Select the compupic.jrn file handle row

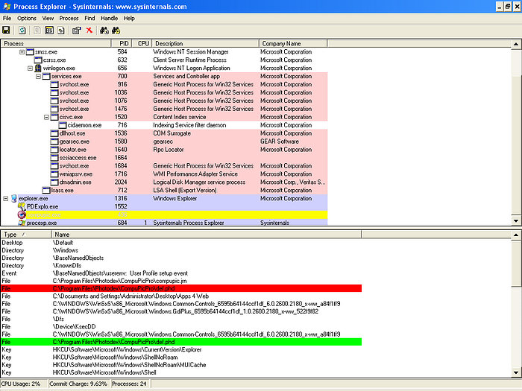click(181, 281)
